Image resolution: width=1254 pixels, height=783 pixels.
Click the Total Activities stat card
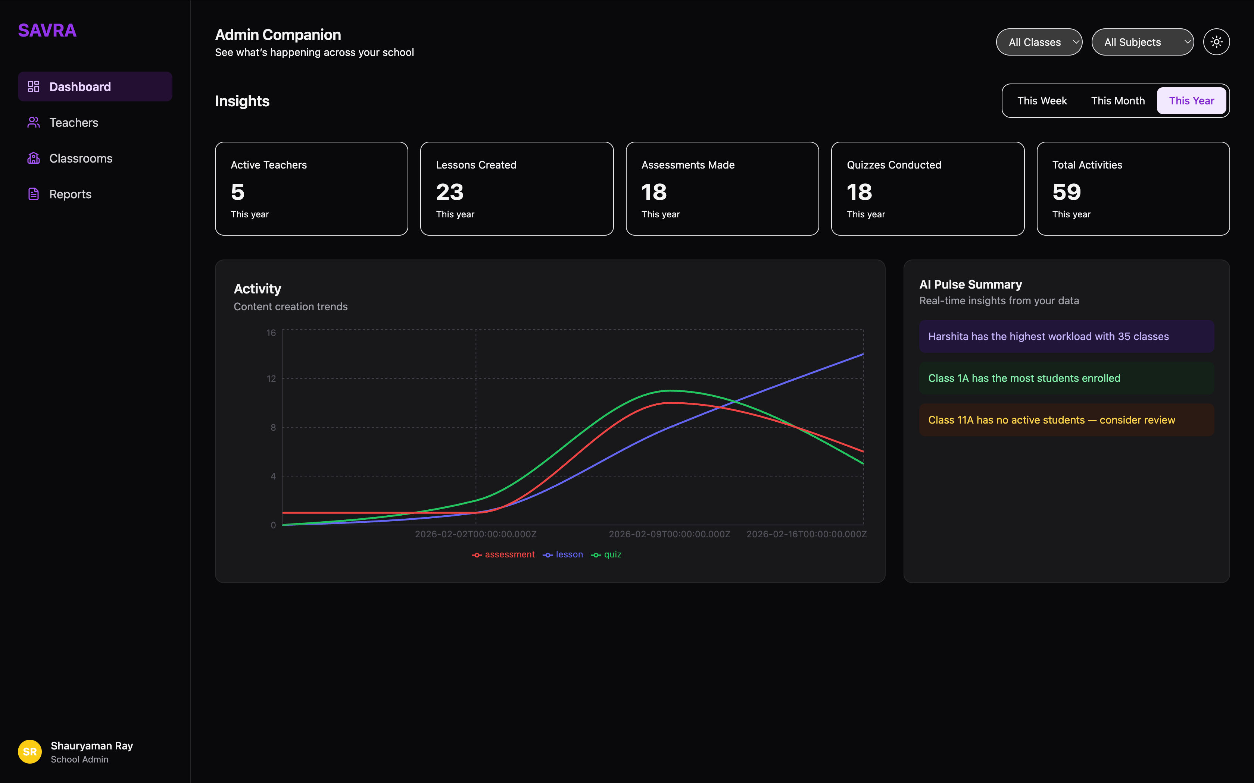1133,189
